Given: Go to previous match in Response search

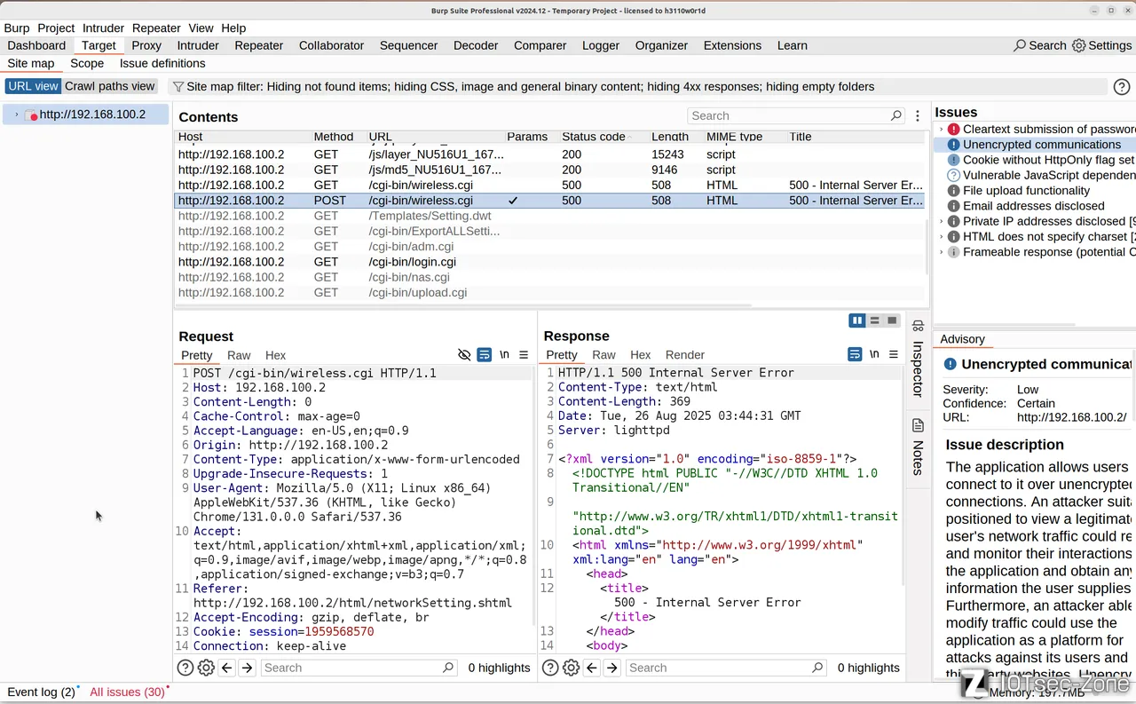Looking at the screenshot, I should point(592,668).
